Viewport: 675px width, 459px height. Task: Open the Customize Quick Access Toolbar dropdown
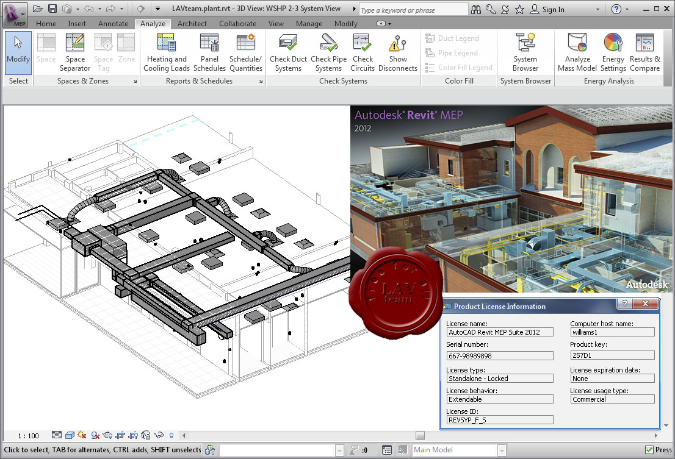[x=157, y=9]
